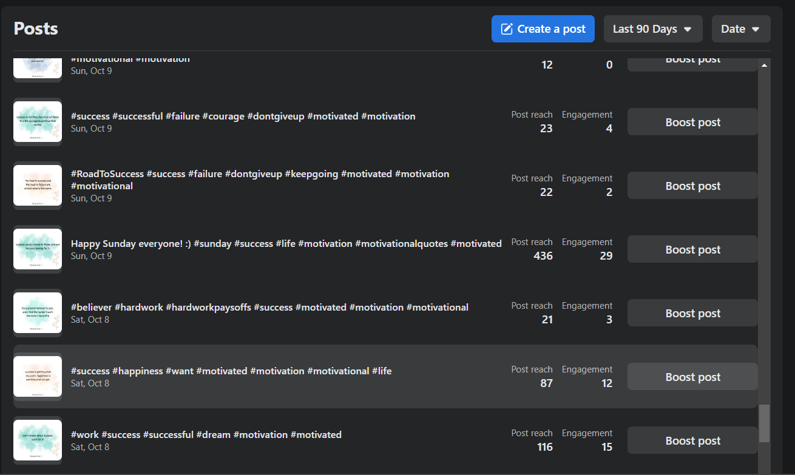Screen dimensions: 795x475
Task: Open thumbnail of #believer #hardwork post
Action: [x=38, y=313]
